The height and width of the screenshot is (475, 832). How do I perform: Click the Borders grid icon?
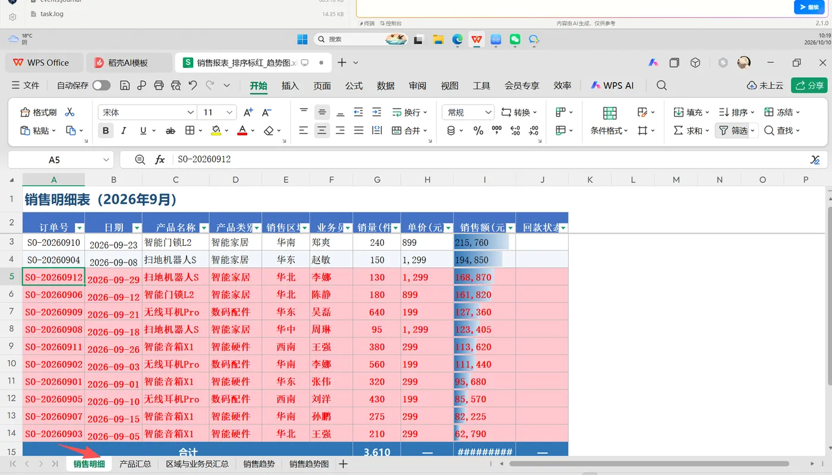190,131
